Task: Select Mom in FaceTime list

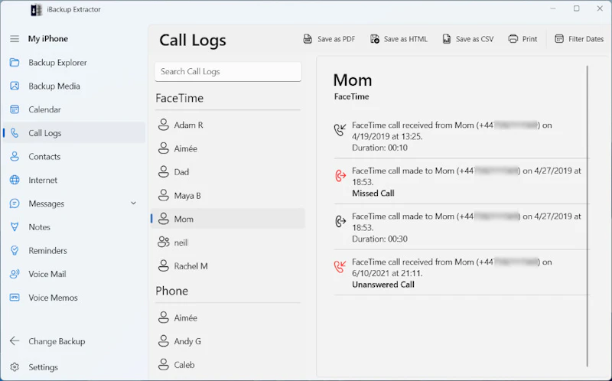Action: [228, 219]
